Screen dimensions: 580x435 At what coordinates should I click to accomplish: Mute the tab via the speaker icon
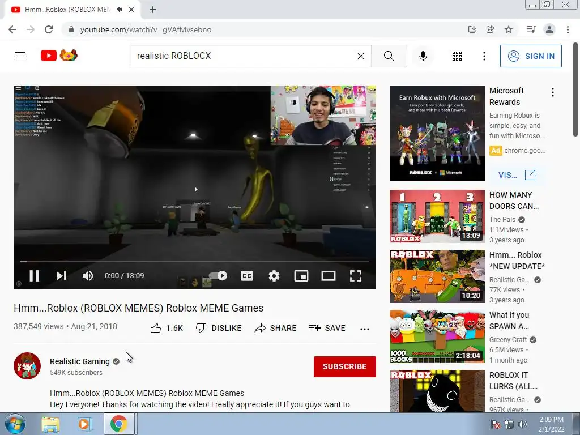119,10
